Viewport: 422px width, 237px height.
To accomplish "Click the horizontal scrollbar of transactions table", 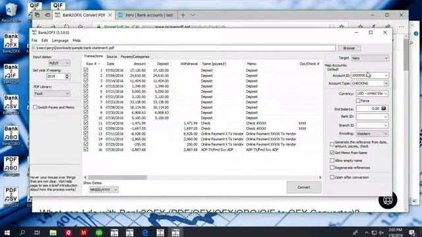I will coord(117,177).
